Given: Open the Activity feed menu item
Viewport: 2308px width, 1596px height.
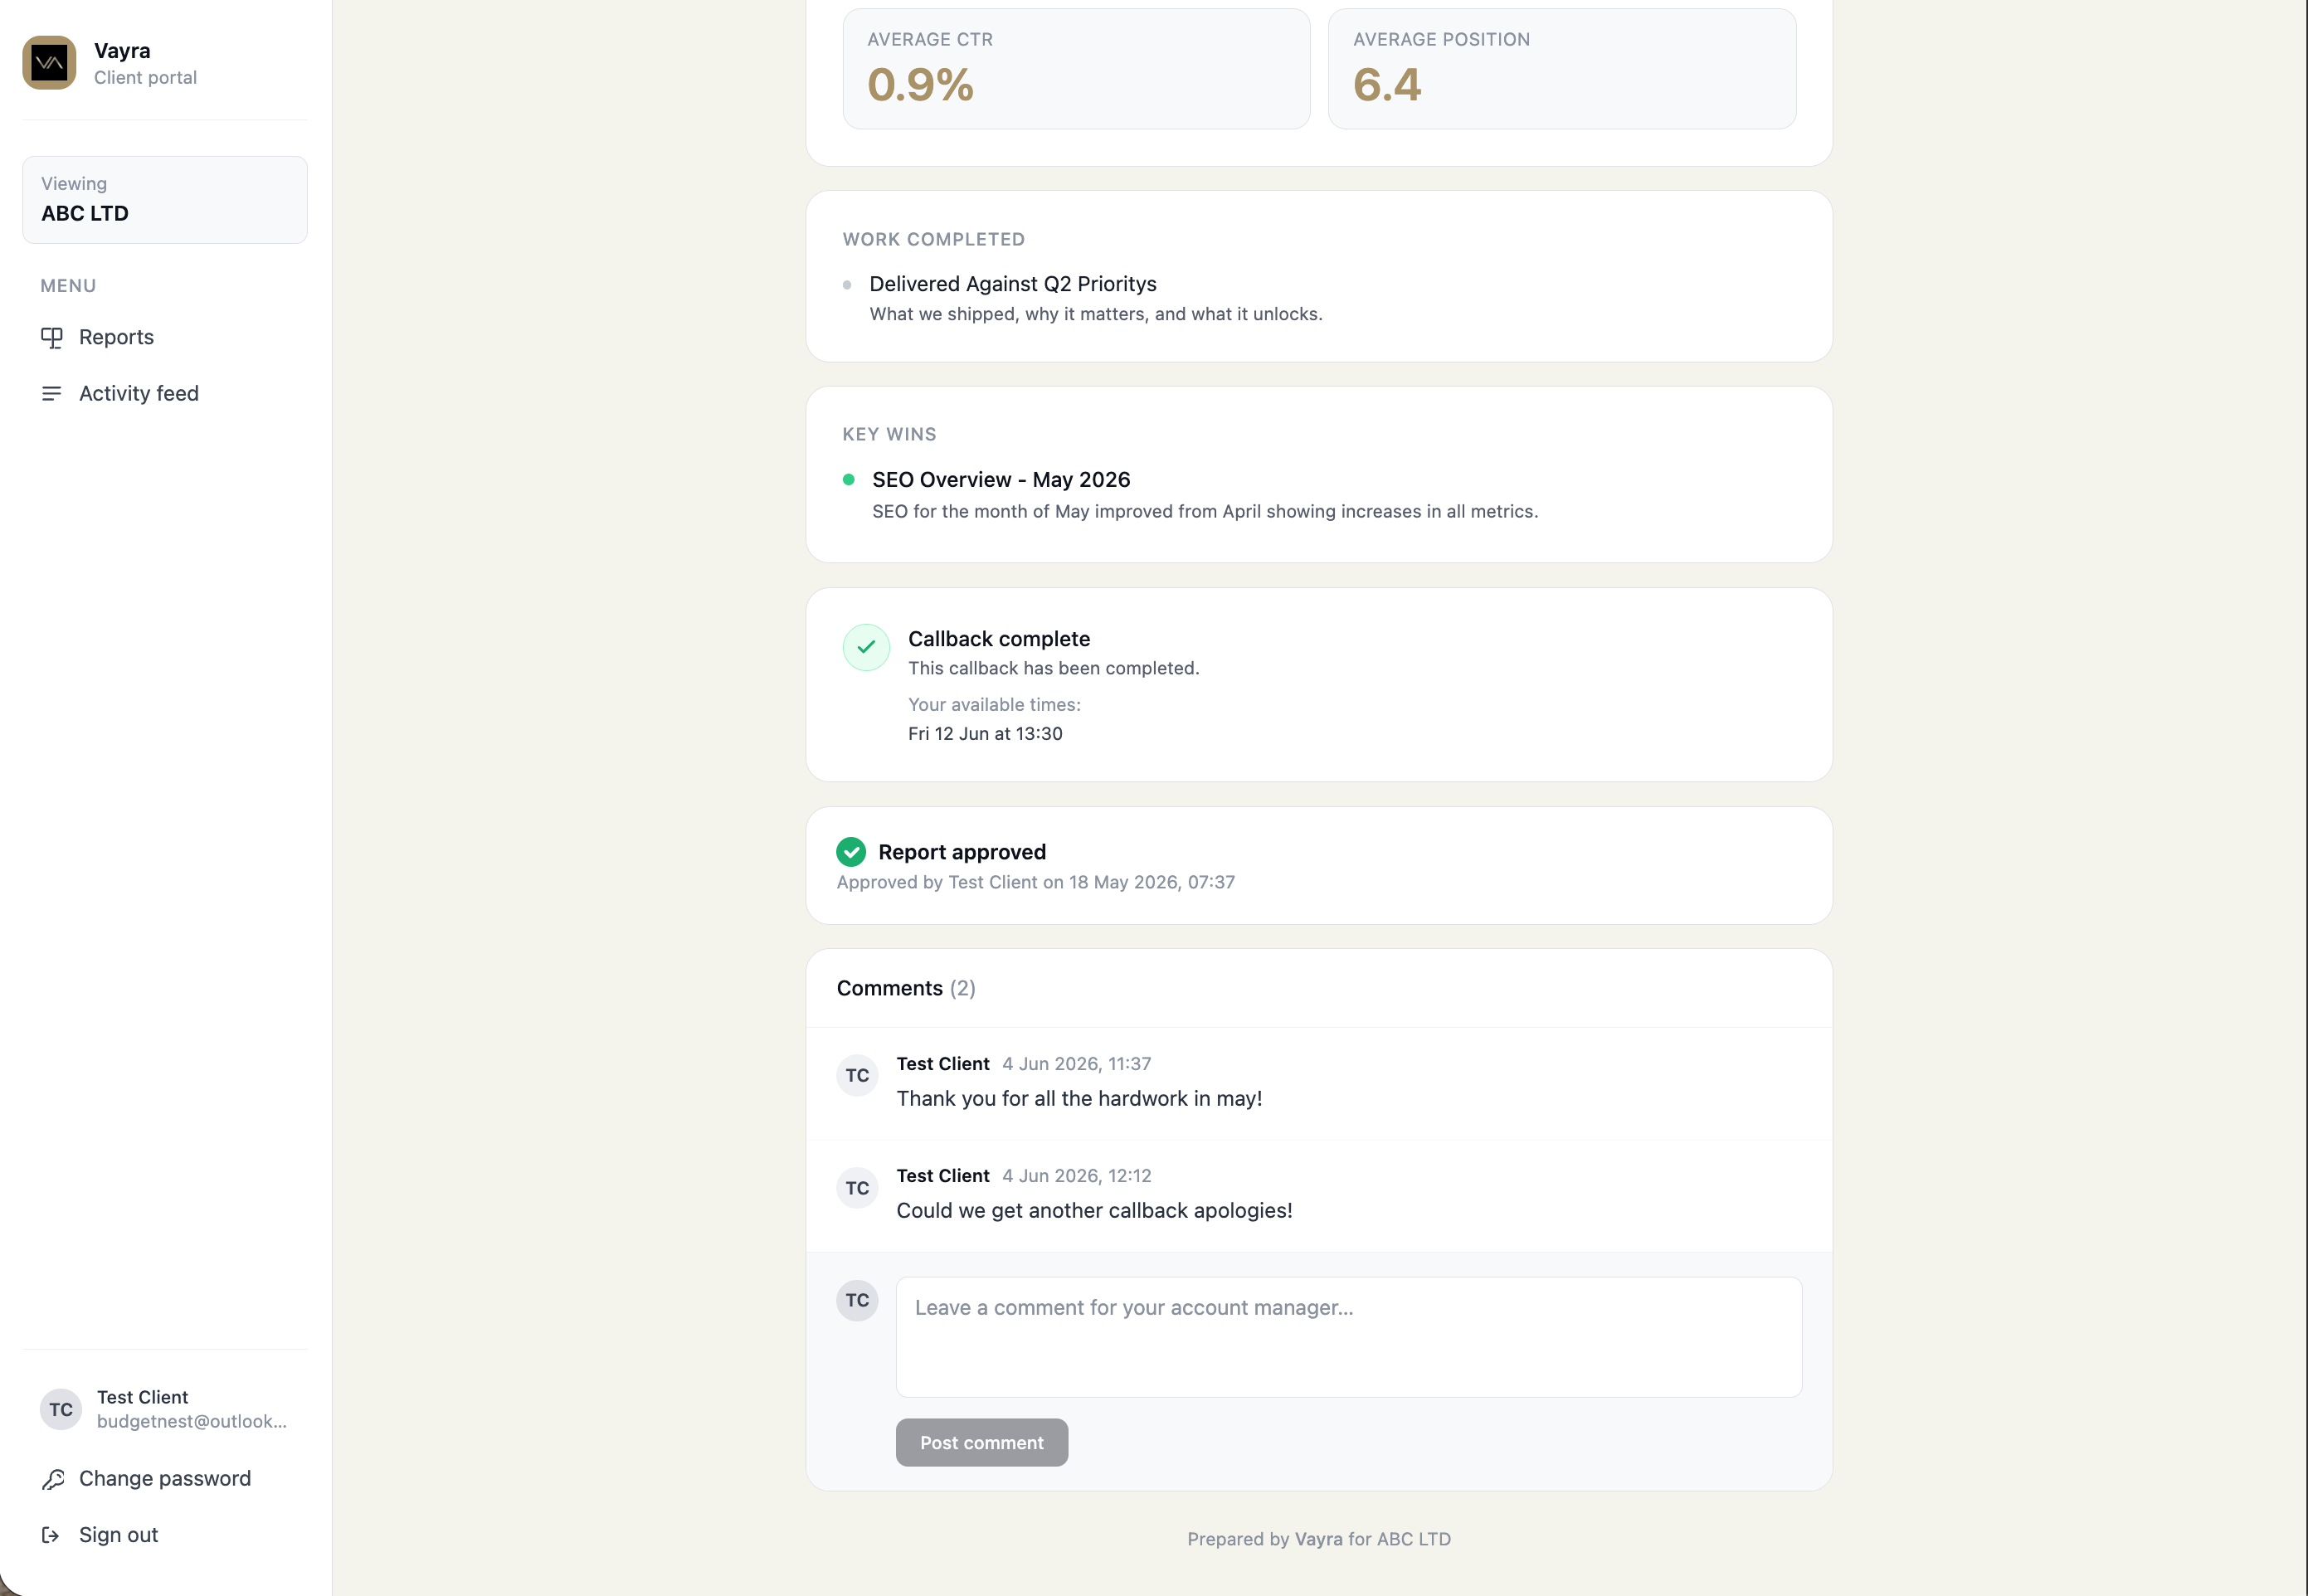Looking at the screenshot, I should click(x=165, y=394).
